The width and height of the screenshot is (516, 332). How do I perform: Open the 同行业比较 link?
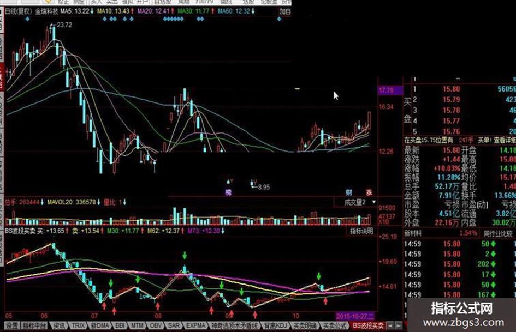(497, 234)
